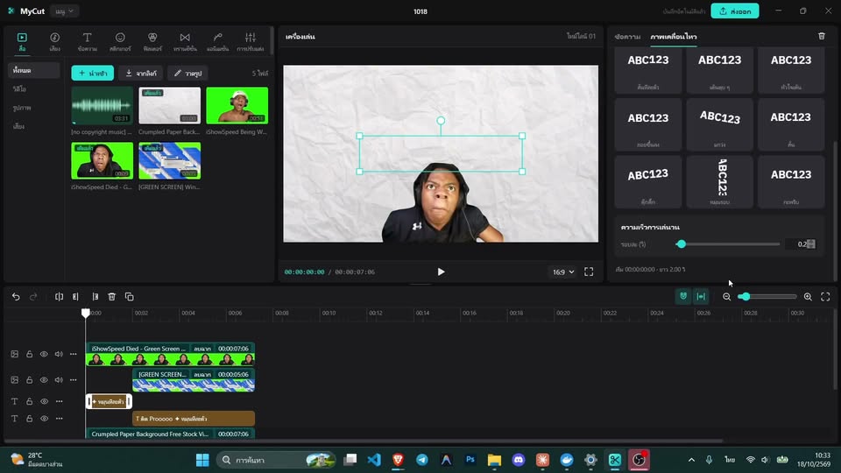Viewport: 841px width, 473px height.
Task: Duplicate the selected clip
Action: [x=130, y=297]
